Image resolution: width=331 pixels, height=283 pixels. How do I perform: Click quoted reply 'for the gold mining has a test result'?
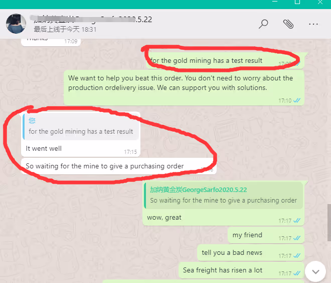coord(81,127)
